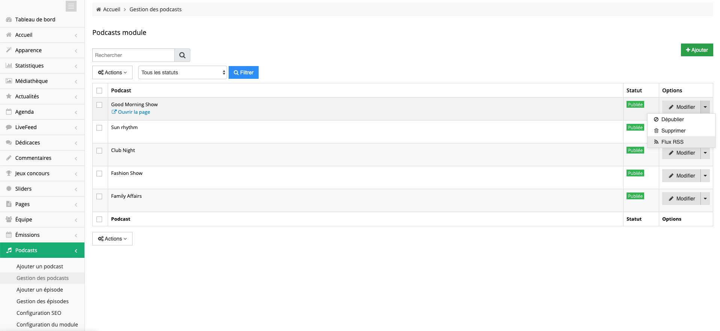Open Statistiques via its chart icon

tap(9, 65)
